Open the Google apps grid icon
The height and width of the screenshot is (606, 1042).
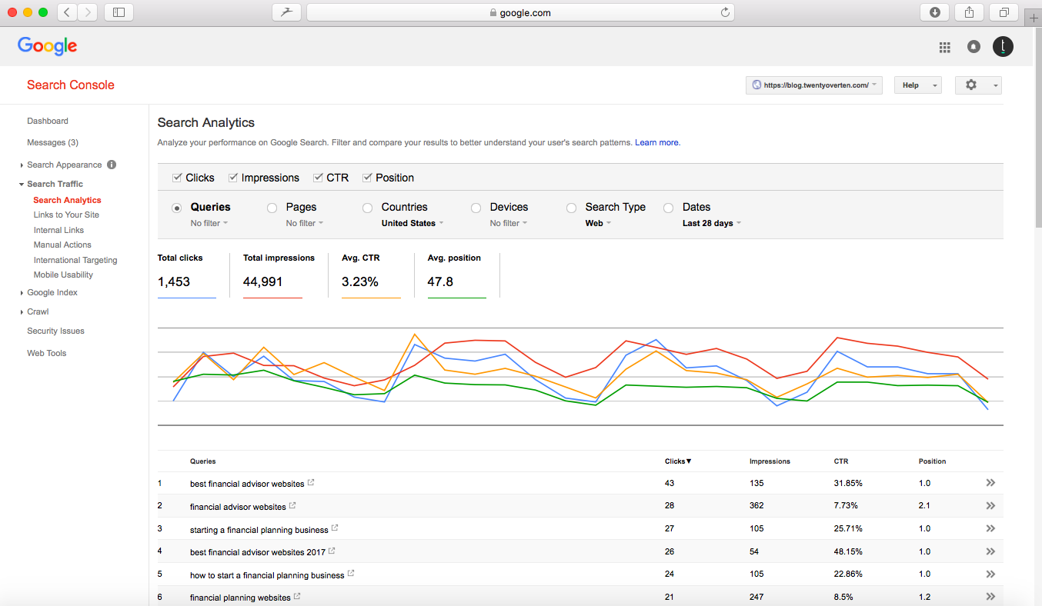click(945, 47)
